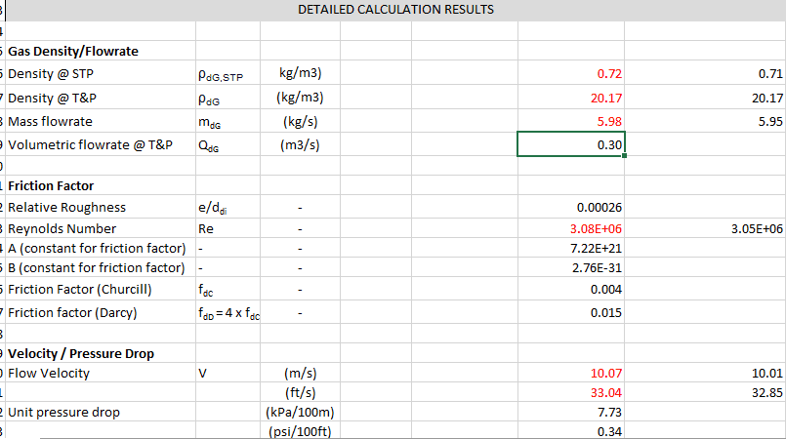Select the Gas Density/Flowrate section heading
This screenshot has height=439, width=786.
73,51
